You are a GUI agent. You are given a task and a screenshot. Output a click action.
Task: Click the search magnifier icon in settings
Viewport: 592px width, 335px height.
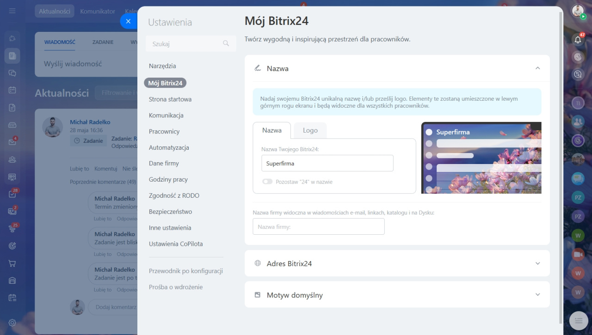coord(226,43)
